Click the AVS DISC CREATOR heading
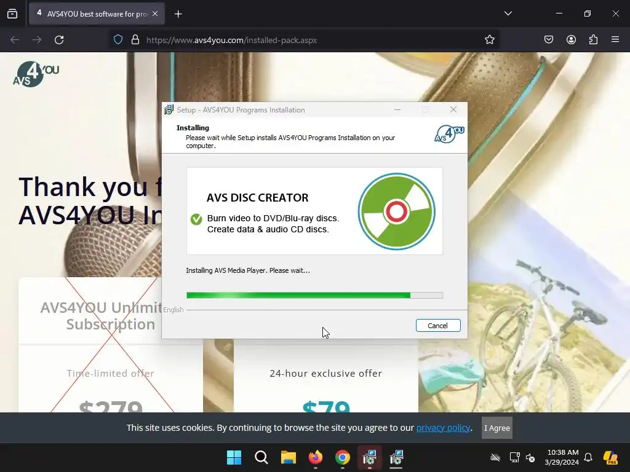 [x=258, y=197]
